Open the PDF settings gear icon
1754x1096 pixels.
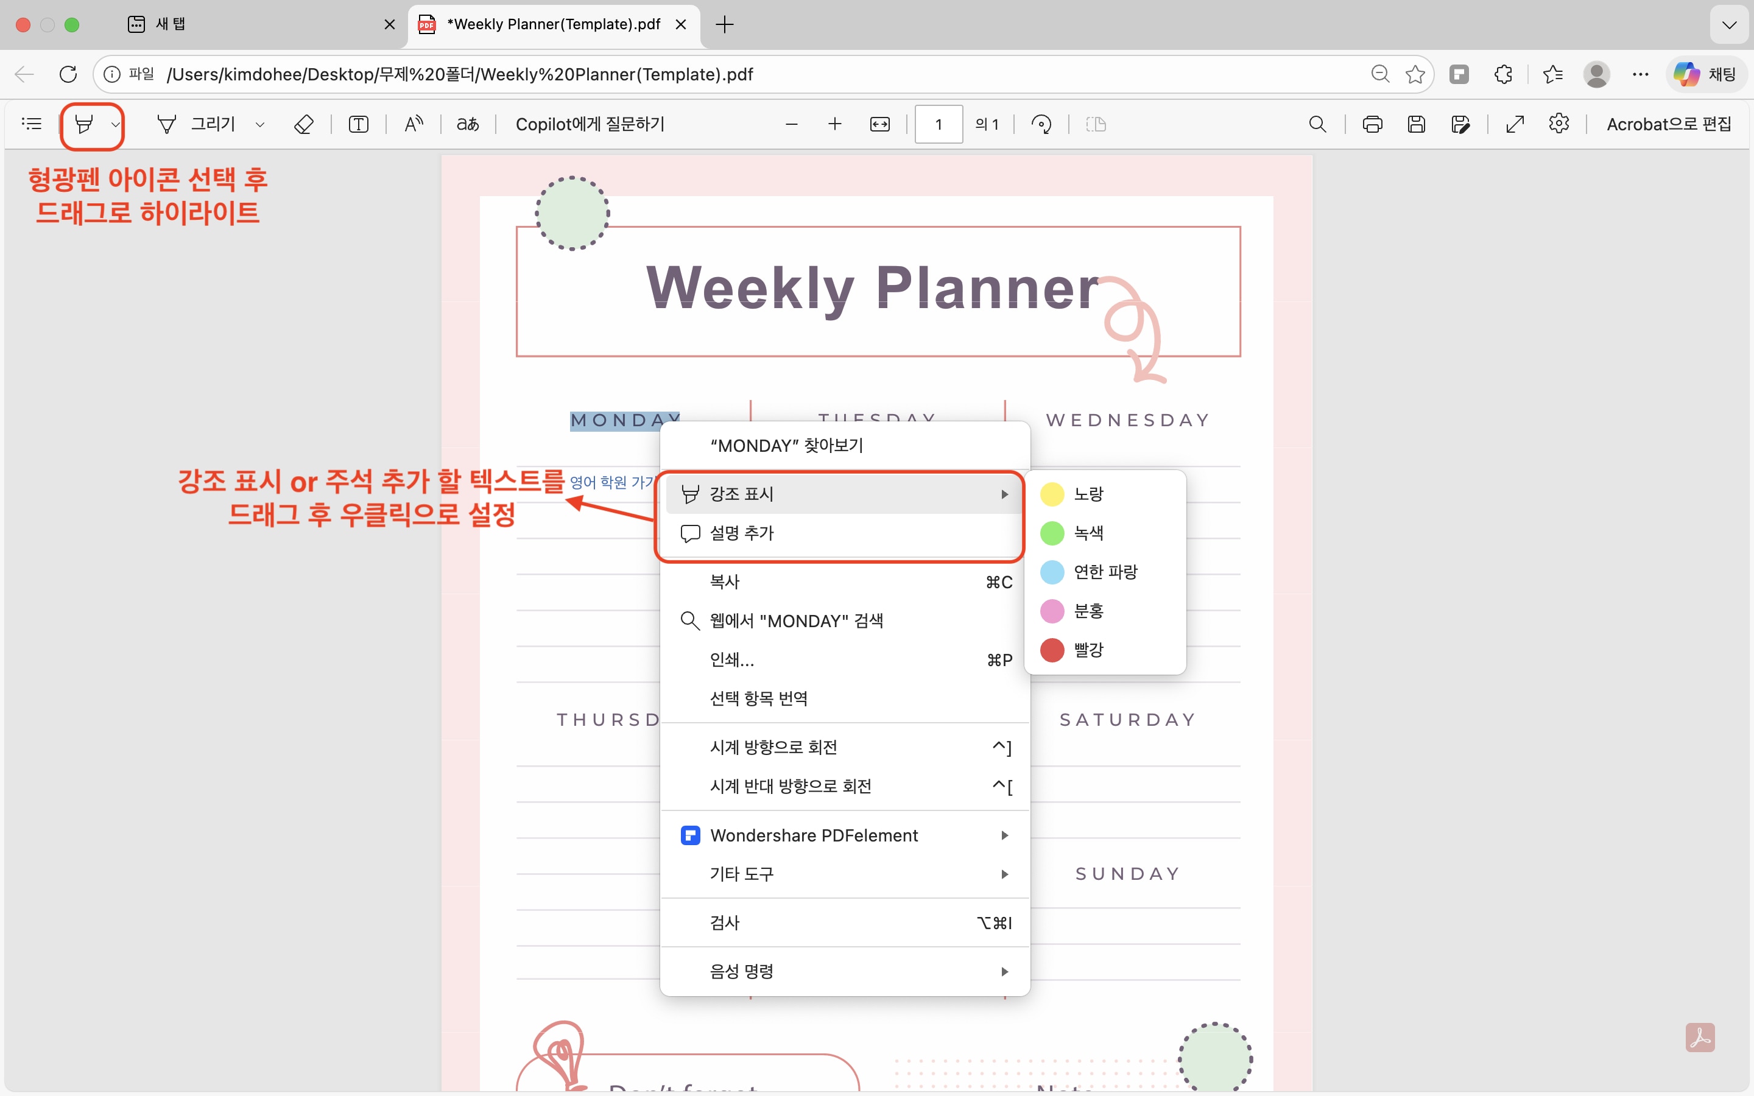pyautogui.click(x=1559, y=125)
